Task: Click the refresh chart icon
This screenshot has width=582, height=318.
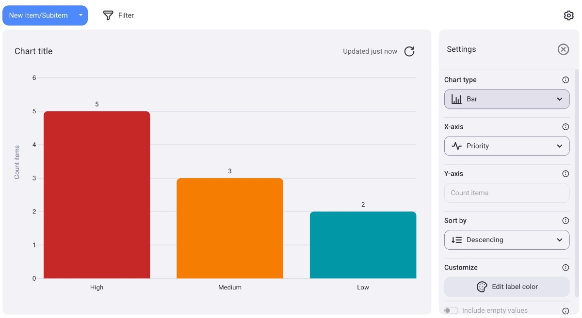Action: pos(409,51)
